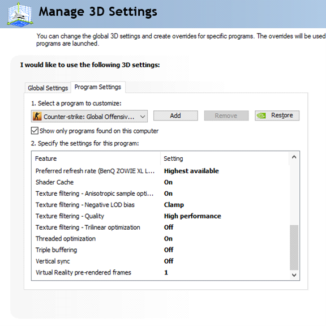The width and height of the screenshot is (326, 326).
Task: Open Anisotropic sample optimization On value
Action: click(x=168, y=194)
